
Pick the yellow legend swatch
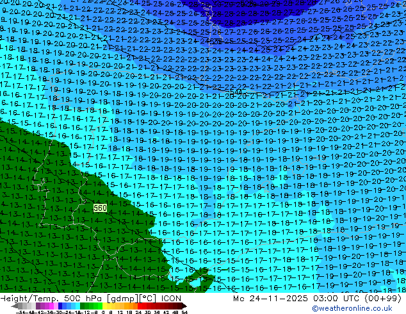(x=104, y=306)
